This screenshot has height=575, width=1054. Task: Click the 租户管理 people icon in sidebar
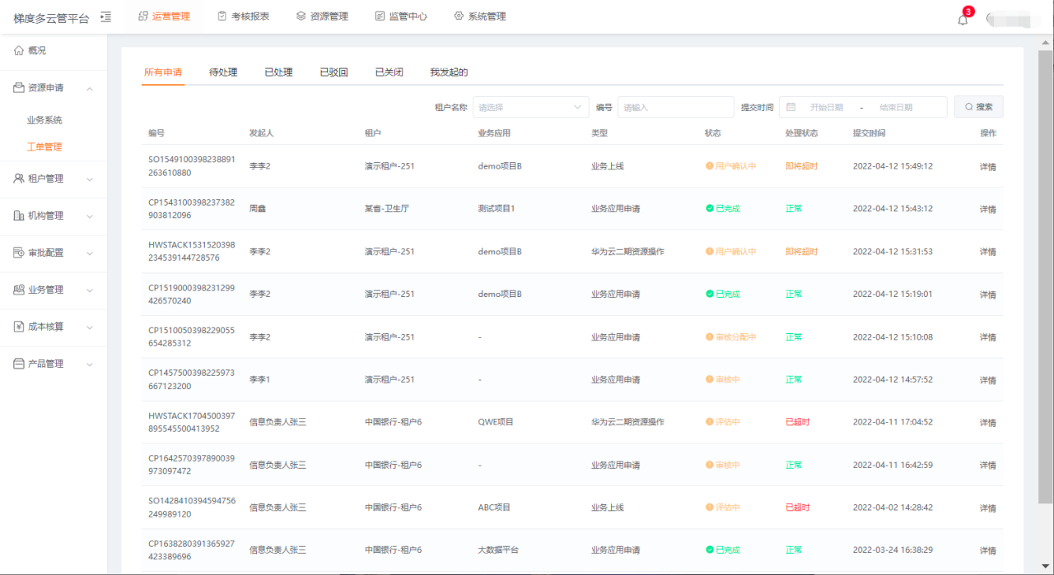tap(19, 179)
